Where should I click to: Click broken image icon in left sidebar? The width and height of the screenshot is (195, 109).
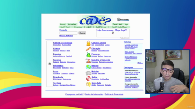pos(50,64)
